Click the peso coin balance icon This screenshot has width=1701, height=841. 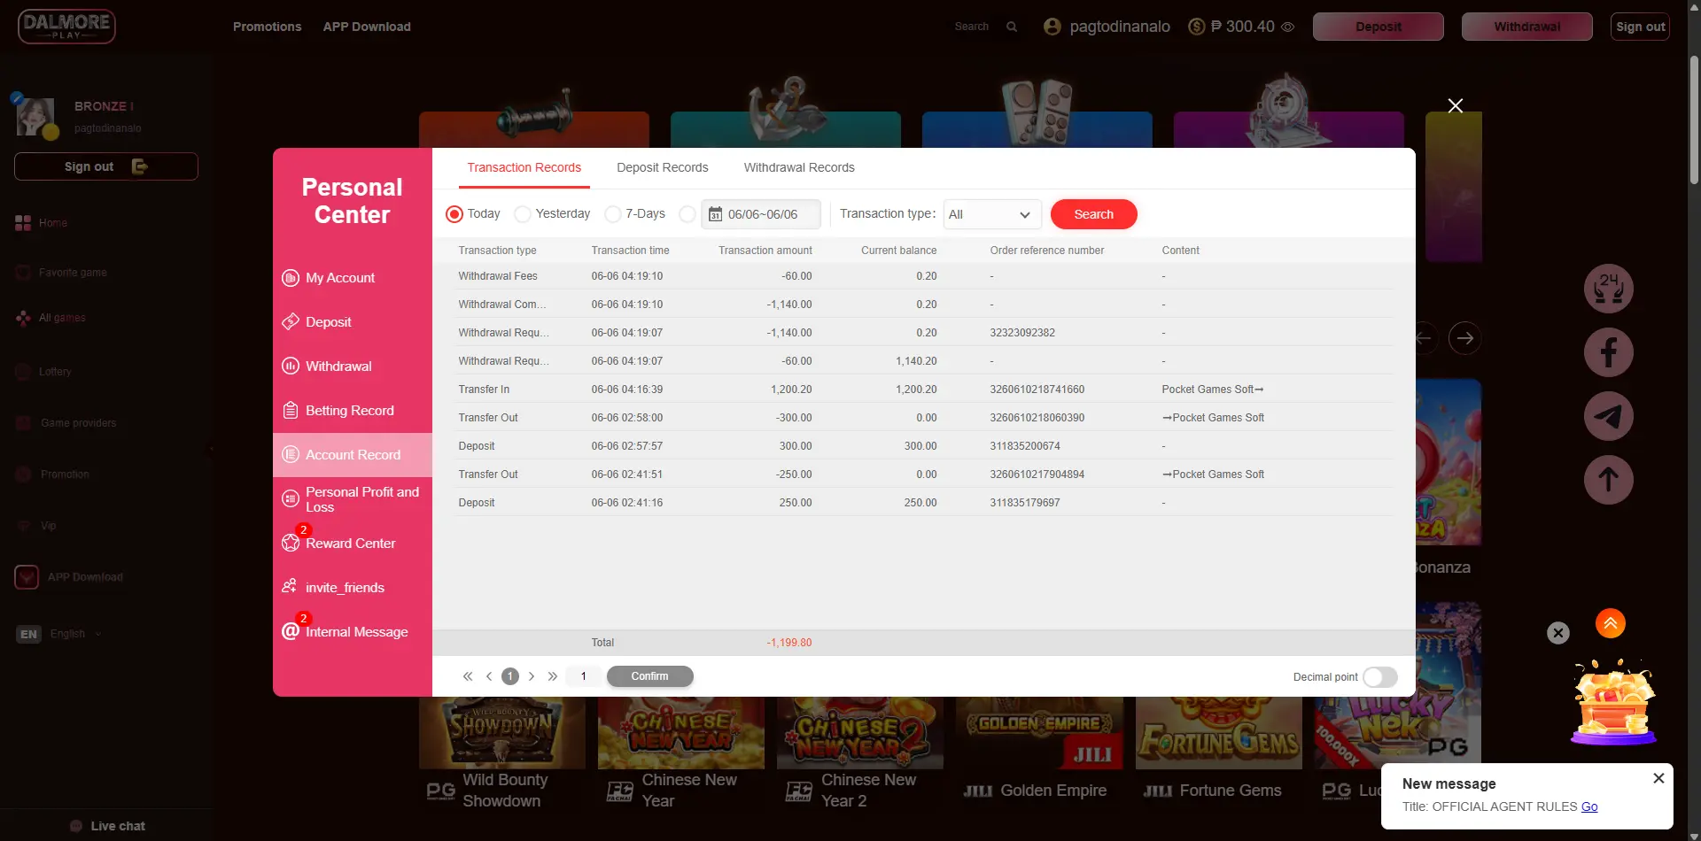point(1196,27)
